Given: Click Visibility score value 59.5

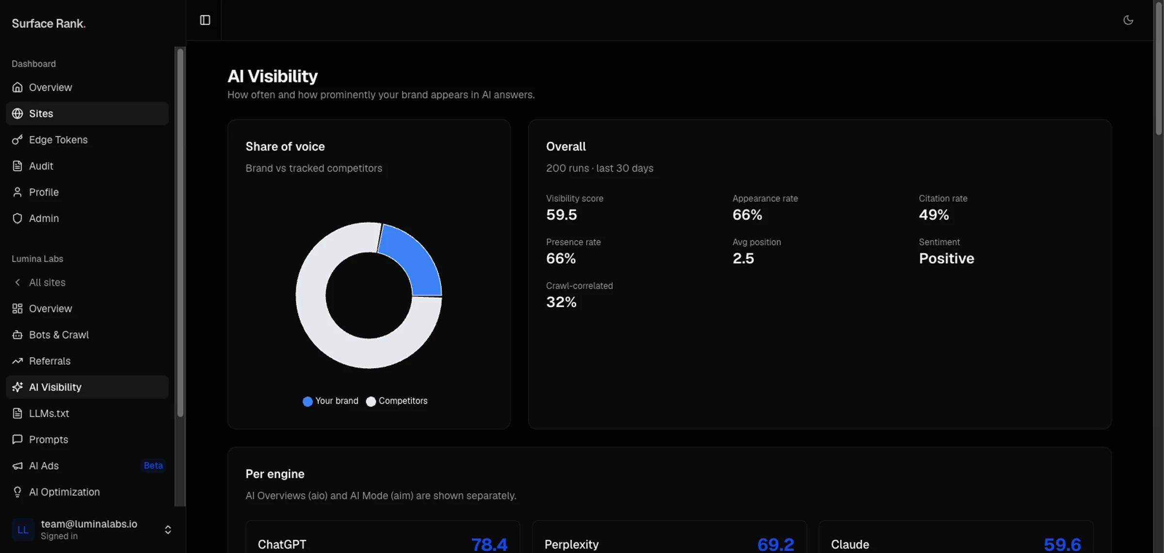Looking at the screenshot, I should (562, 215).
